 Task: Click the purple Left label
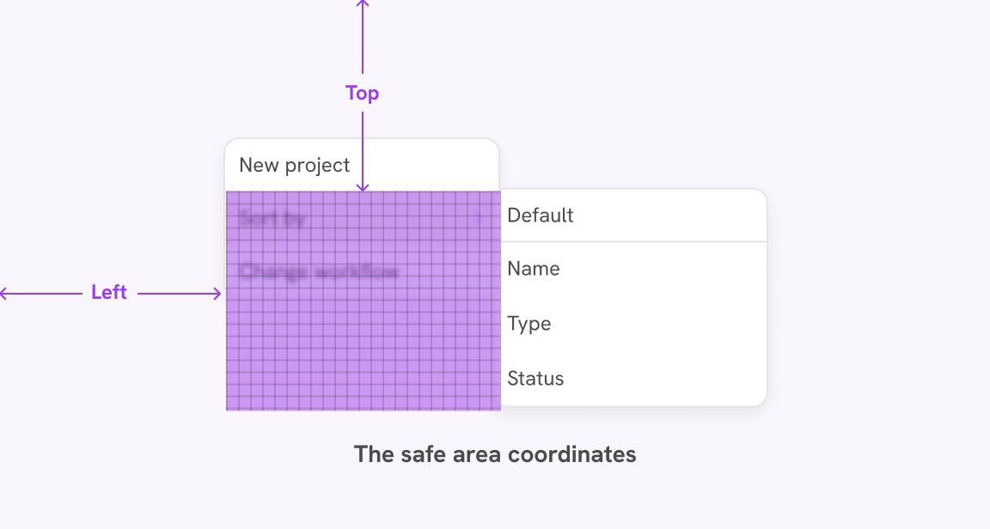[x=108, y=292]
